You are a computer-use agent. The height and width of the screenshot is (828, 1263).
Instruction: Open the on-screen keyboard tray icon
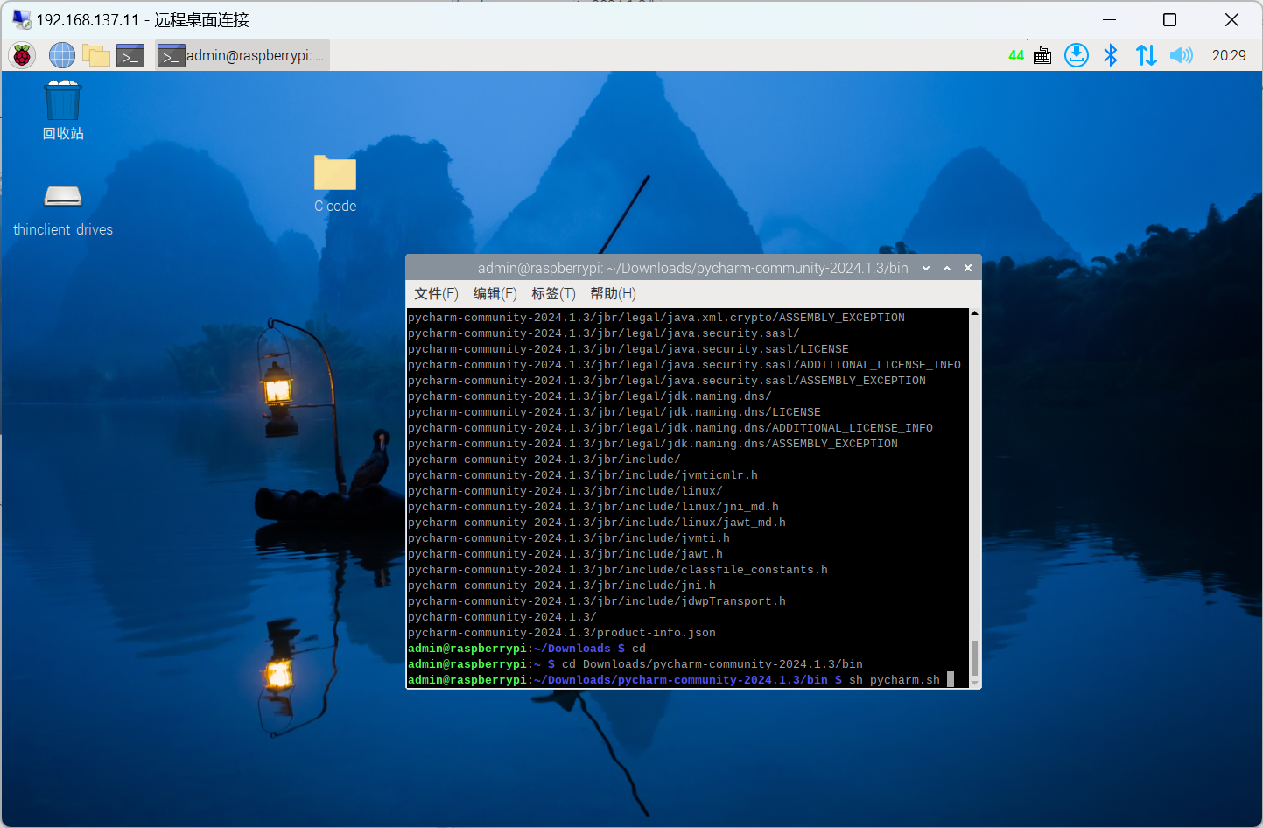(1042, 56)
